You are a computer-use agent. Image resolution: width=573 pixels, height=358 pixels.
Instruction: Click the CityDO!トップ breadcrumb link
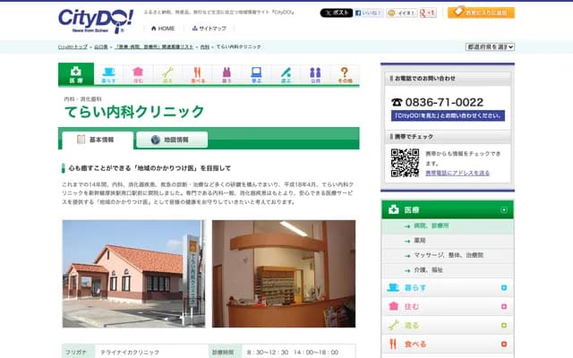73,47
